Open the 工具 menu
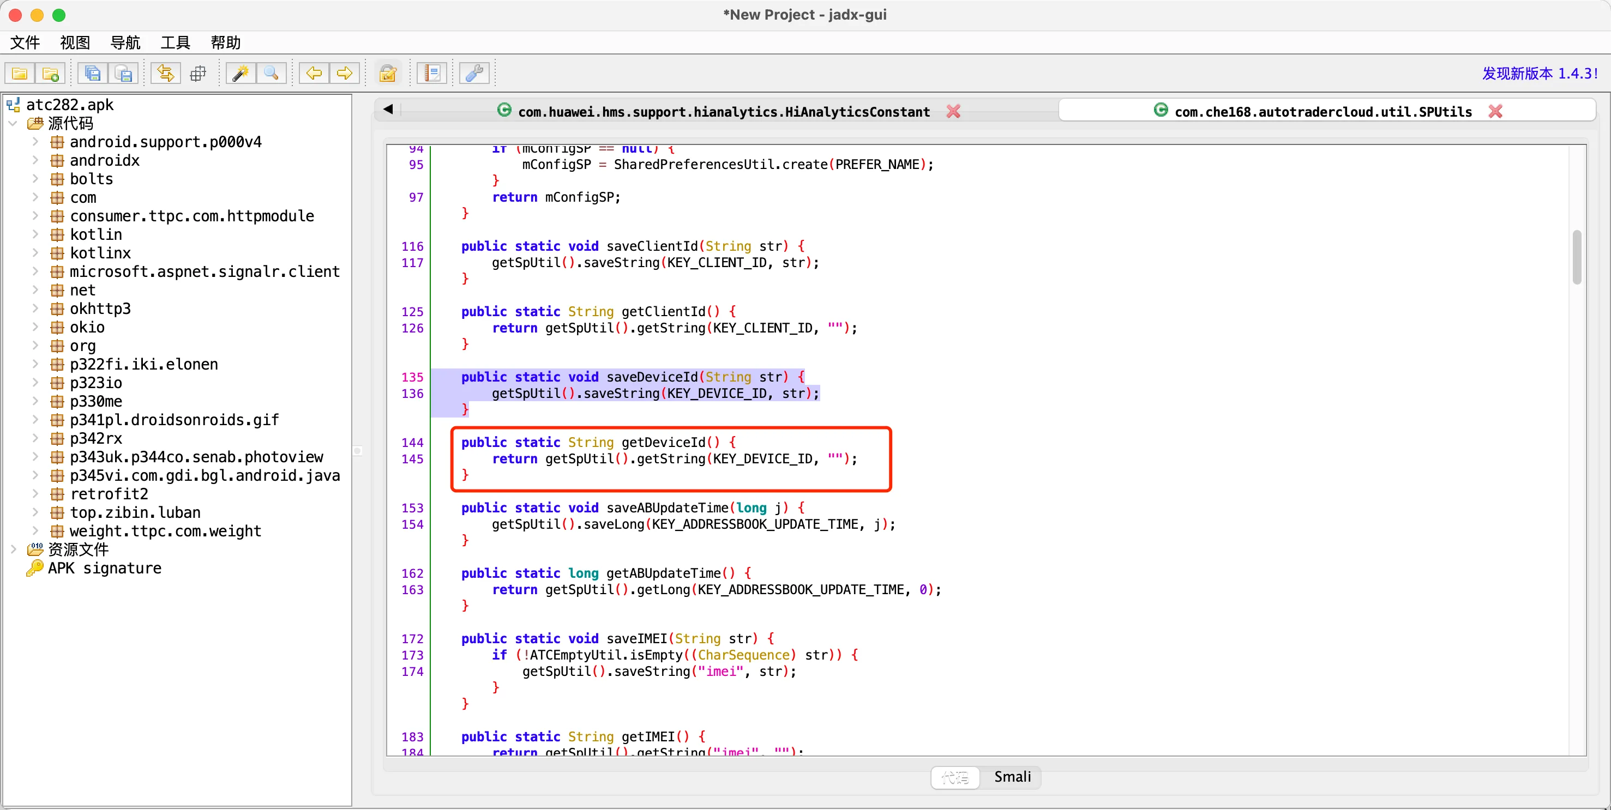The width and height of the screenshot is (1611, 810). point(175,43)
